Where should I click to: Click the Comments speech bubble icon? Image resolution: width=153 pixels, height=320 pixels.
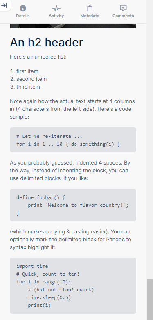(123, 8)
